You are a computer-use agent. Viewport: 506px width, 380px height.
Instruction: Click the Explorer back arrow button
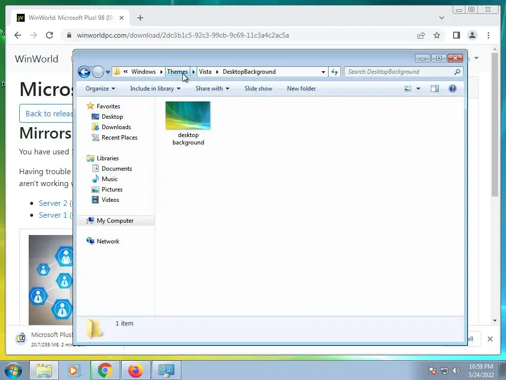[84, 72]
